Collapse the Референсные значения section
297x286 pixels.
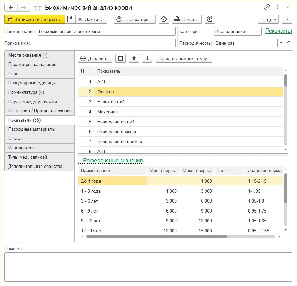click(x=110, y=161)
